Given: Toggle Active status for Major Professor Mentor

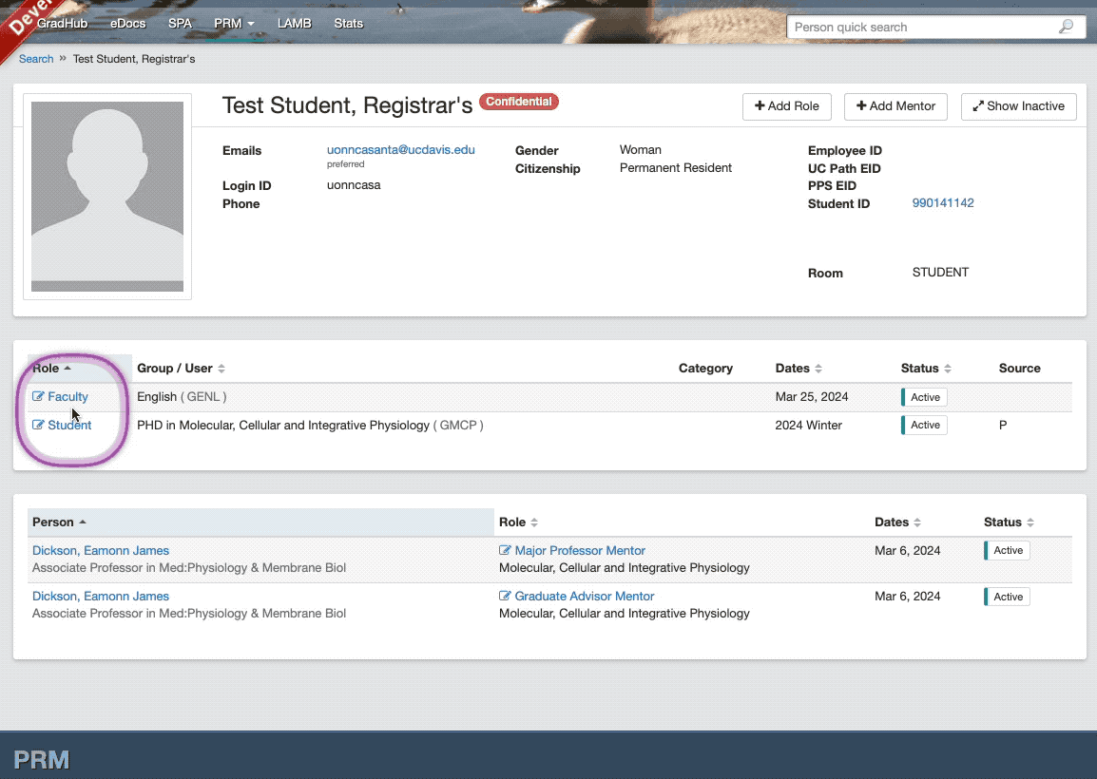Looking at the screenshot, I should tap(1007, 551).
